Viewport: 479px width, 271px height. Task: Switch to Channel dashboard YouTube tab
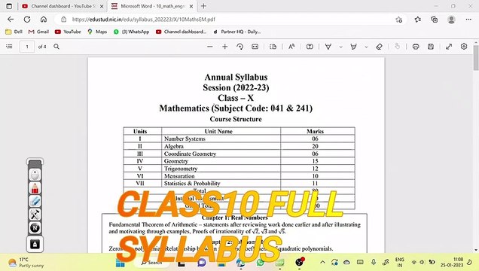(63, 6)
